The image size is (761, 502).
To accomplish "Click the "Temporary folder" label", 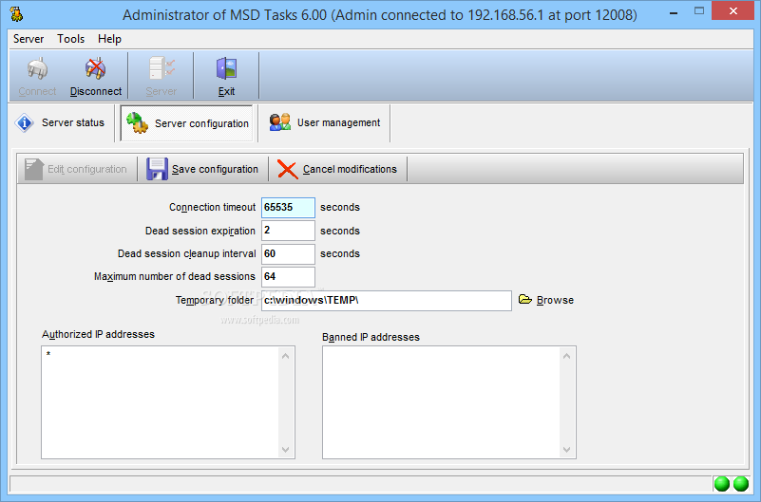I will [x=215, y=300].
